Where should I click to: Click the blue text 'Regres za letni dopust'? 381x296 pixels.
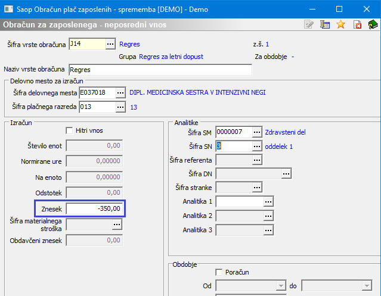(171, 57)
